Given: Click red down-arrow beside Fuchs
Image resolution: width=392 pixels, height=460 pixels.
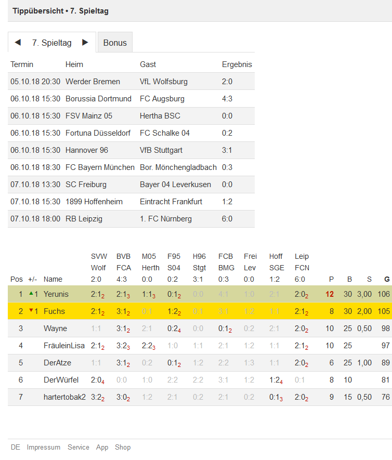Looking at the screenshot, I should pyautogui.click(x=31, y=310).
